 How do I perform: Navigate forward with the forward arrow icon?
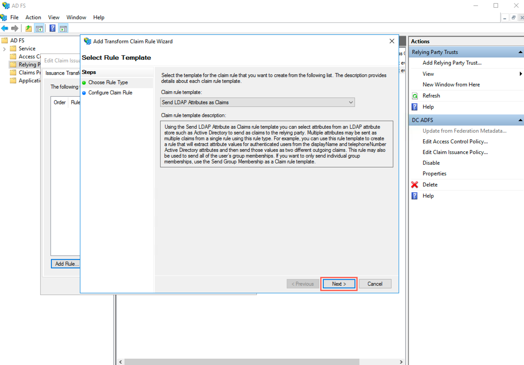click(x=14, y=28)
